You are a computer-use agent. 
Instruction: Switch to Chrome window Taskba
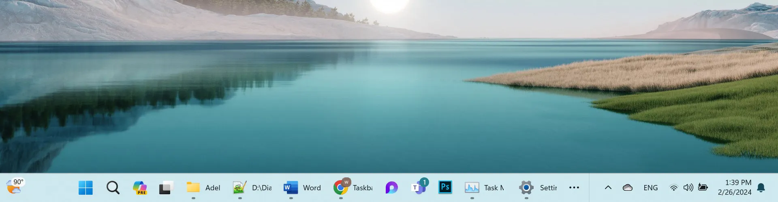coord(353,187)
